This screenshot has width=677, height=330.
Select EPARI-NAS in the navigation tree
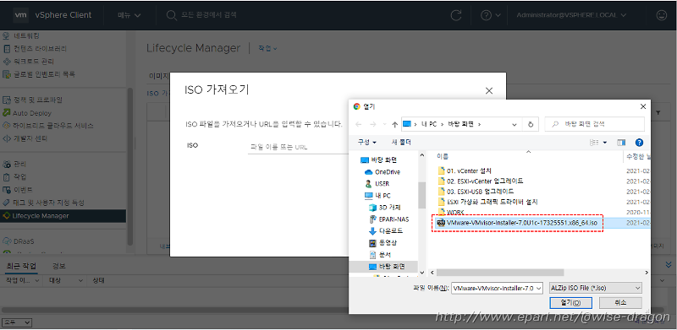388,219
